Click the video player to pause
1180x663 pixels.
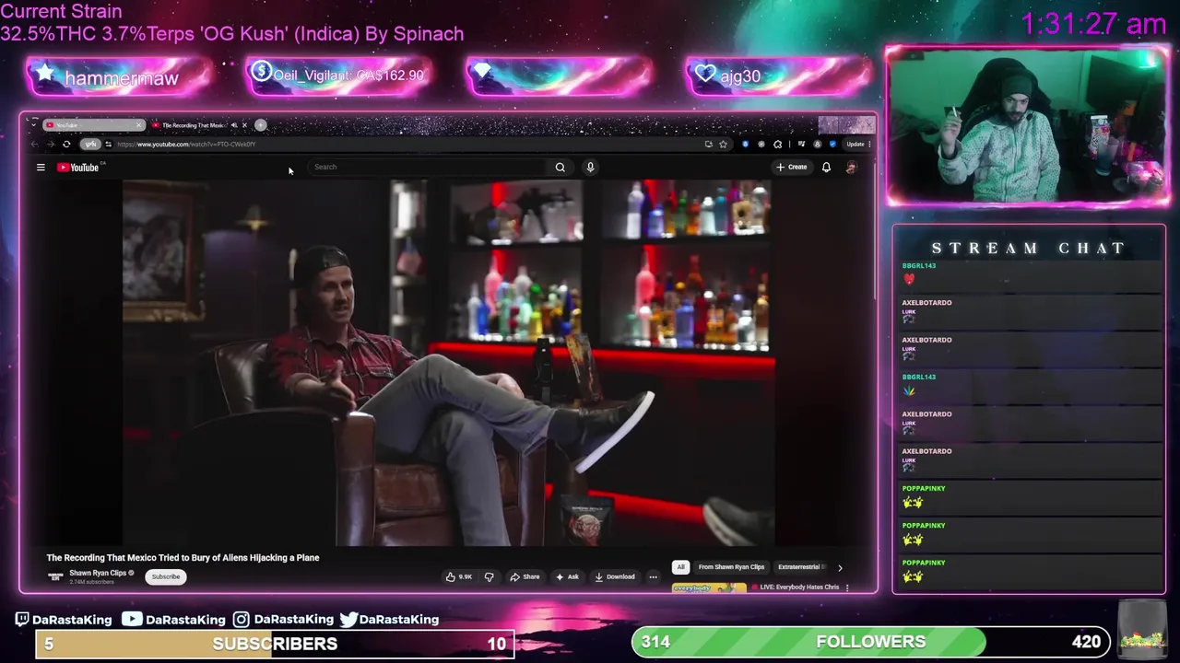click(450, 363)
